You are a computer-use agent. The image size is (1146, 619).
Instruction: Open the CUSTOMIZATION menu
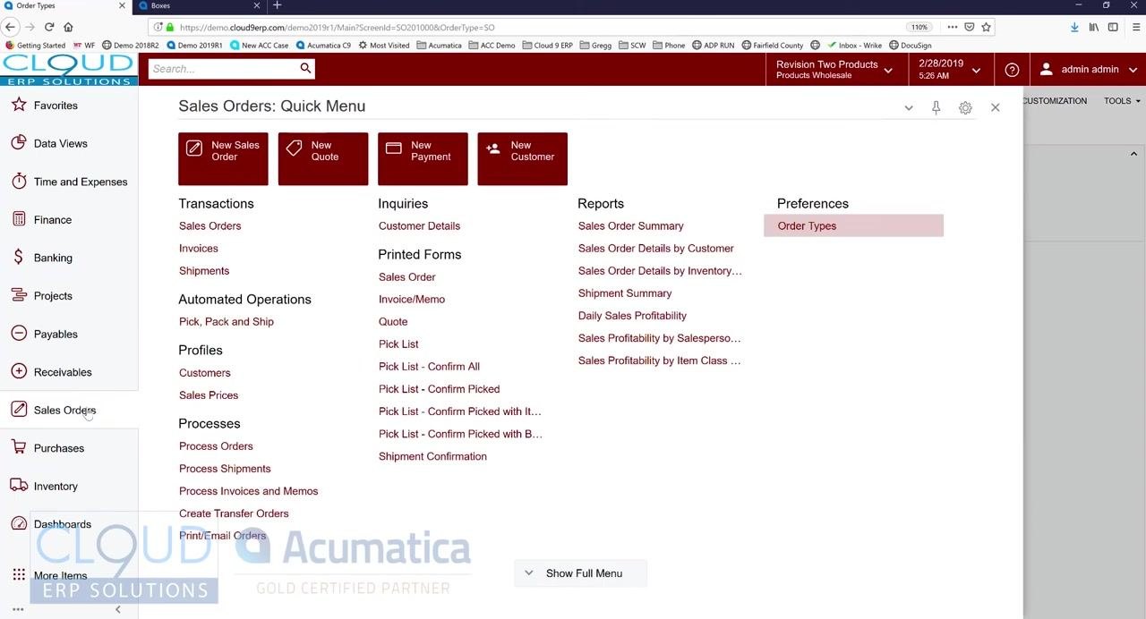tap(1055, 101)
